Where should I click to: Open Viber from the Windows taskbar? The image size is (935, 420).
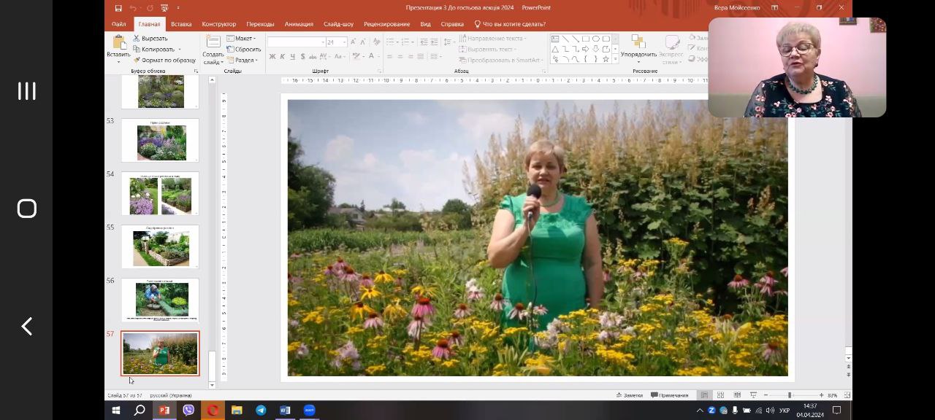click(188, 411)
